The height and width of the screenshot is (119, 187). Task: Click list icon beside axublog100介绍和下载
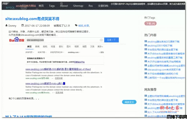click(x=146, y=45)
